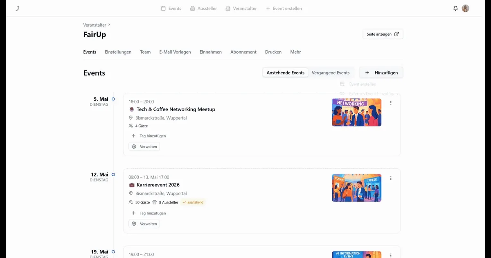Click the chevron after the Veranstalter breadcrumb
The width and height of the screenshot is (491, 258).
[109, 25]
